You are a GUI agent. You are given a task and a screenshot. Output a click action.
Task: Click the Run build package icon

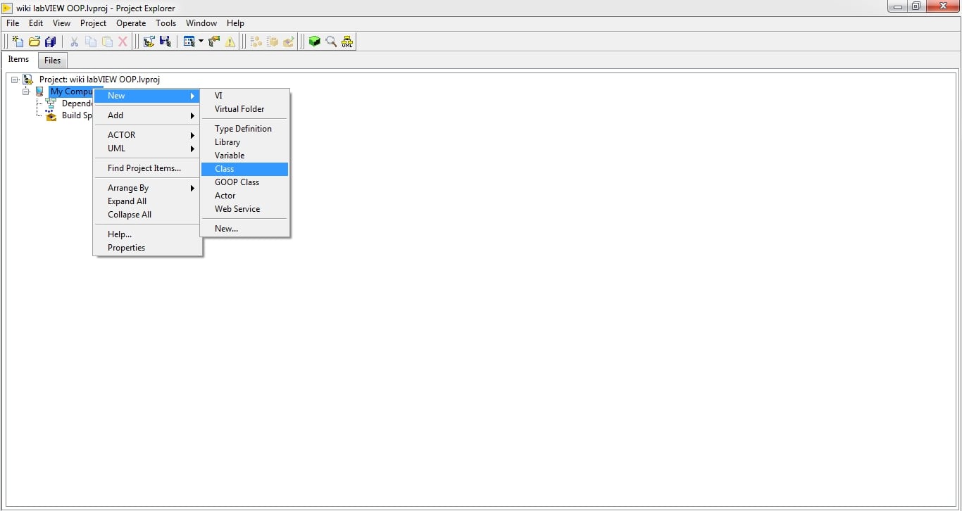pyautogui.click(x=289, y=42)
